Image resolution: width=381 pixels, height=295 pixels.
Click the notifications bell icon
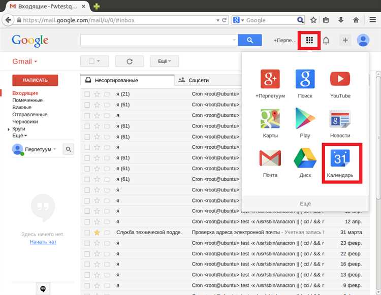click(x=326, y=40)
